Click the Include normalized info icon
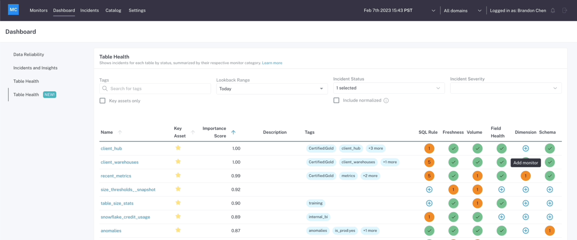 [x=386, y=100]
